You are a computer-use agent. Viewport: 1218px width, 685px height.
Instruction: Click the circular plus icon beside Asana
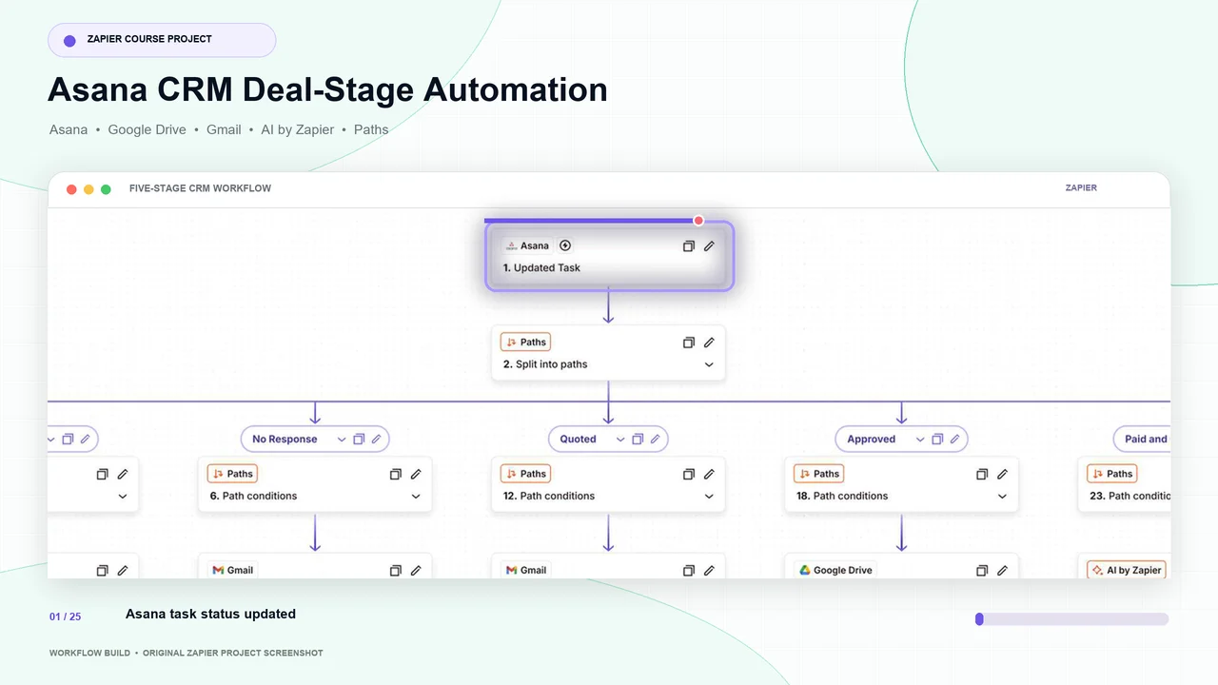pyautogui.click(x=565, y=245)
